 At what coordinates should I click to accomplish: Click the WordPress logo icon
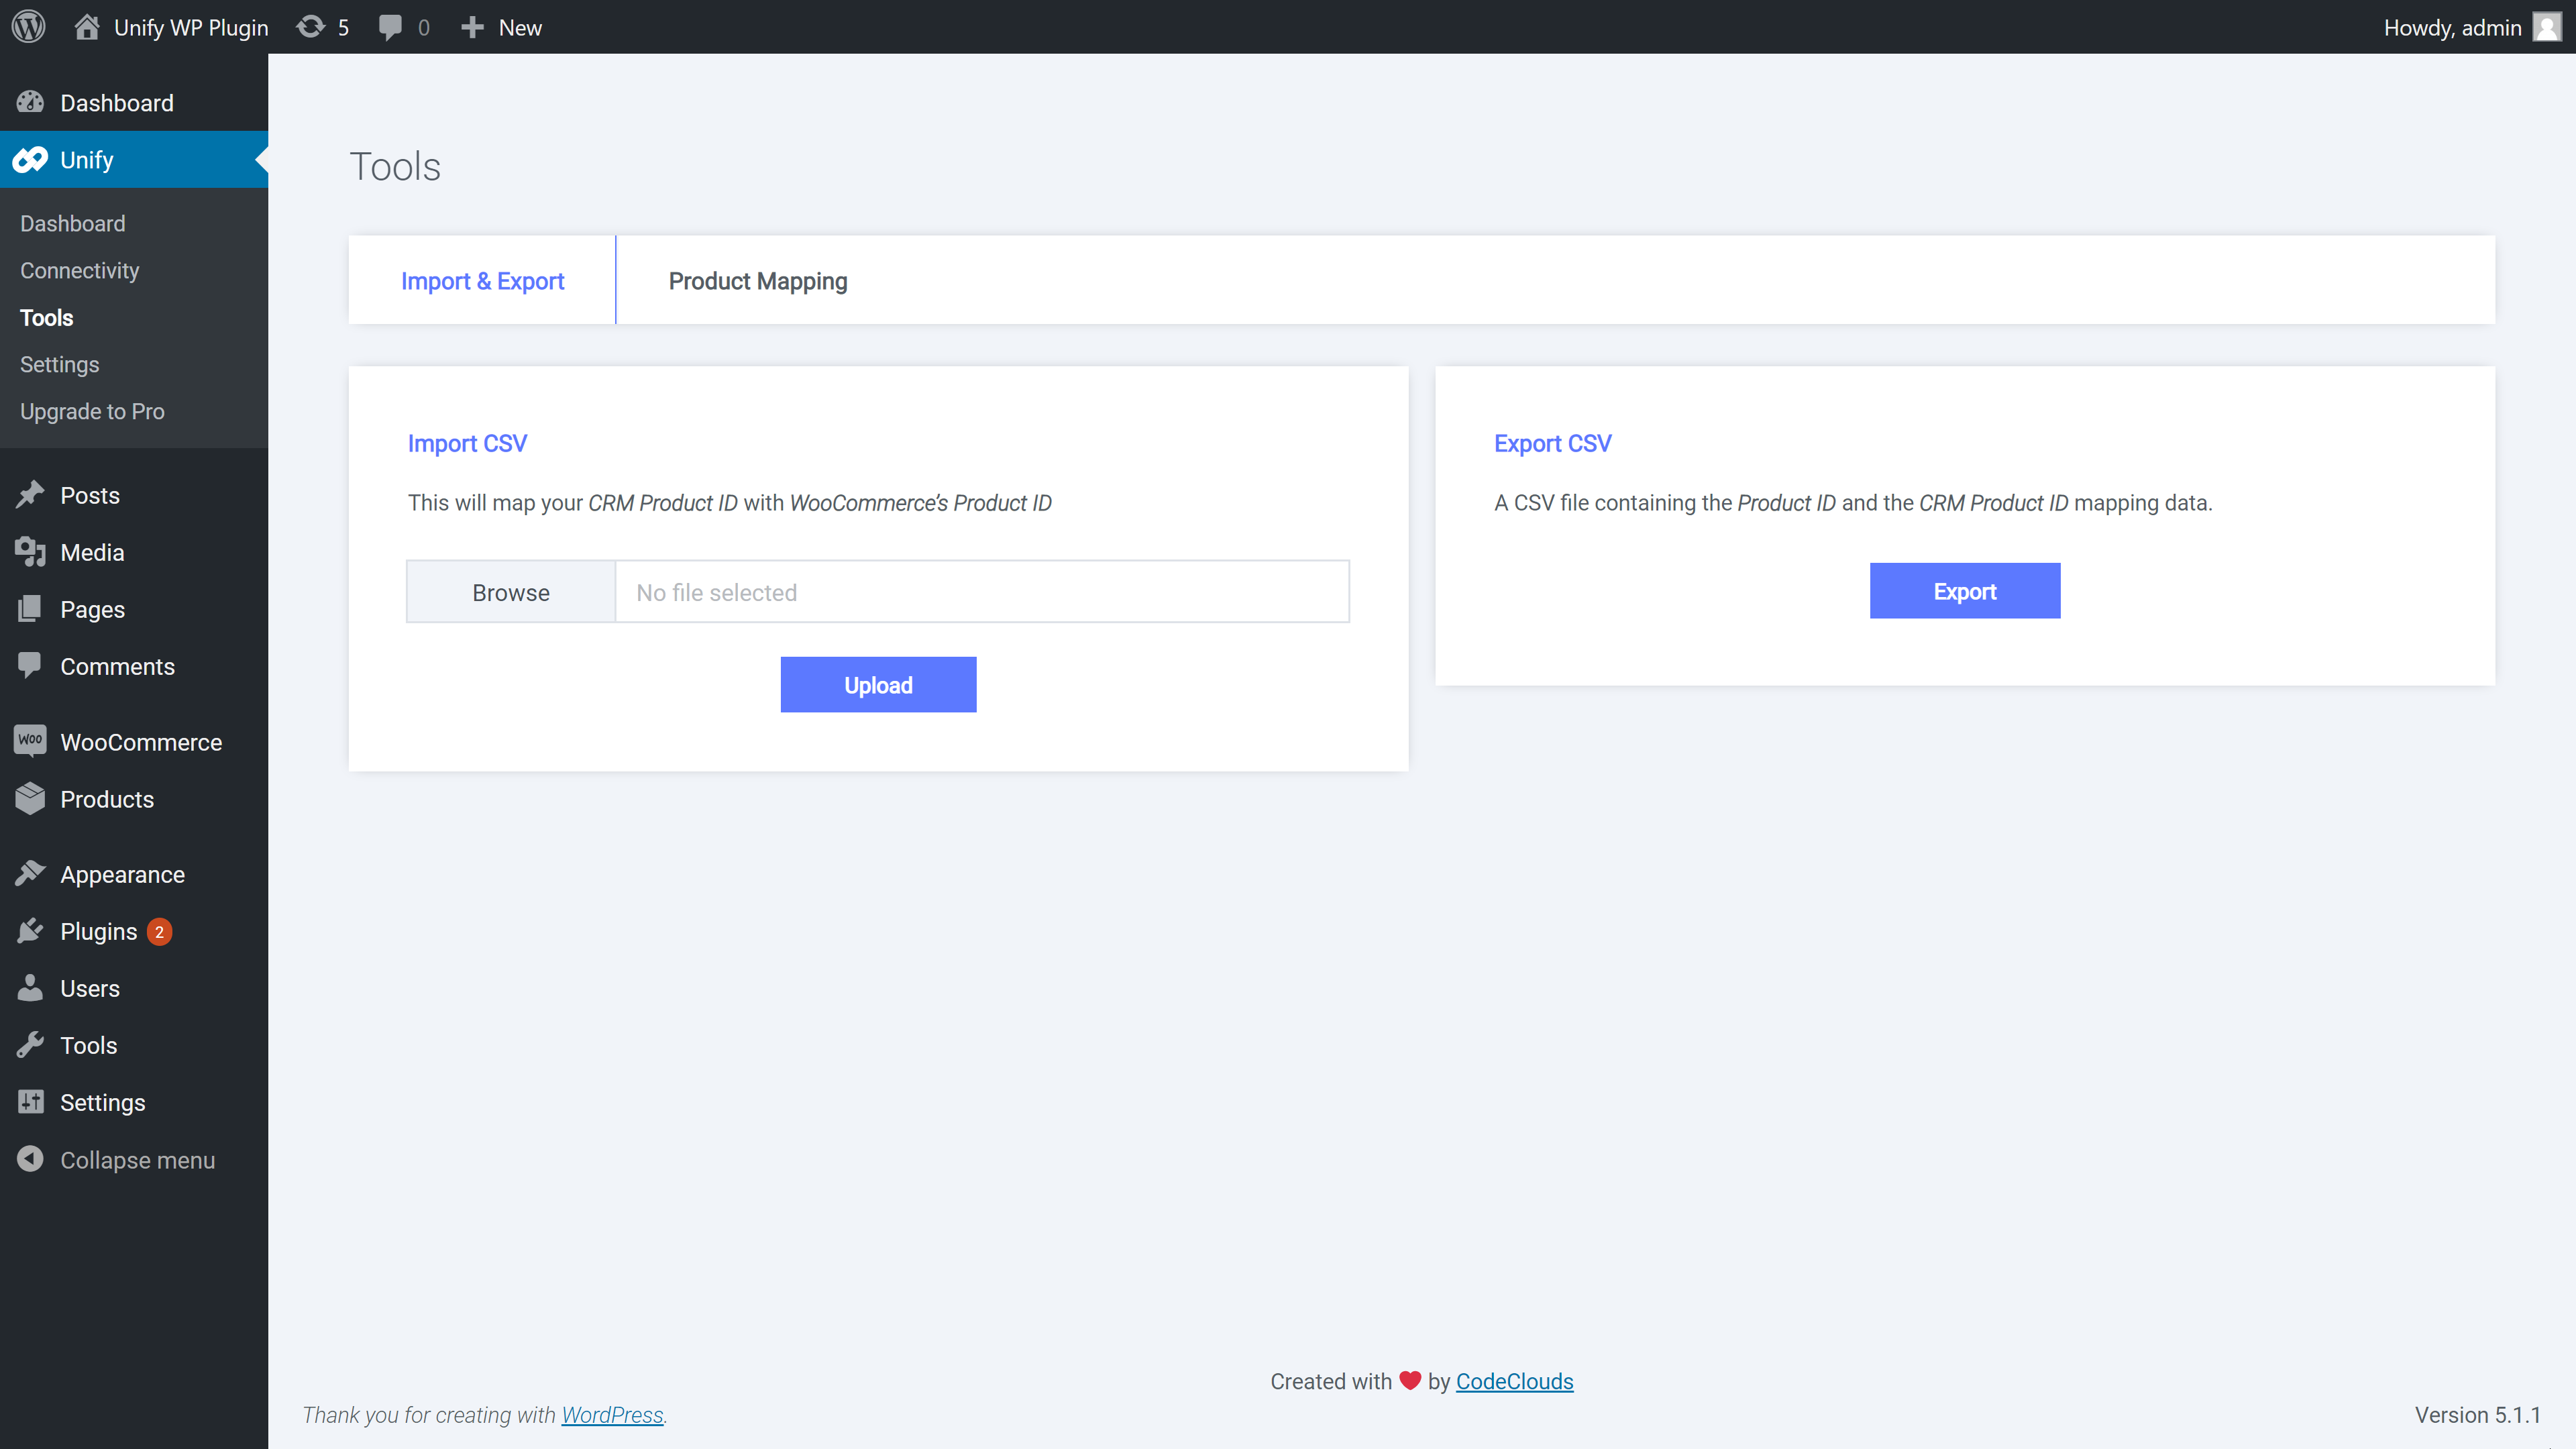29,27
